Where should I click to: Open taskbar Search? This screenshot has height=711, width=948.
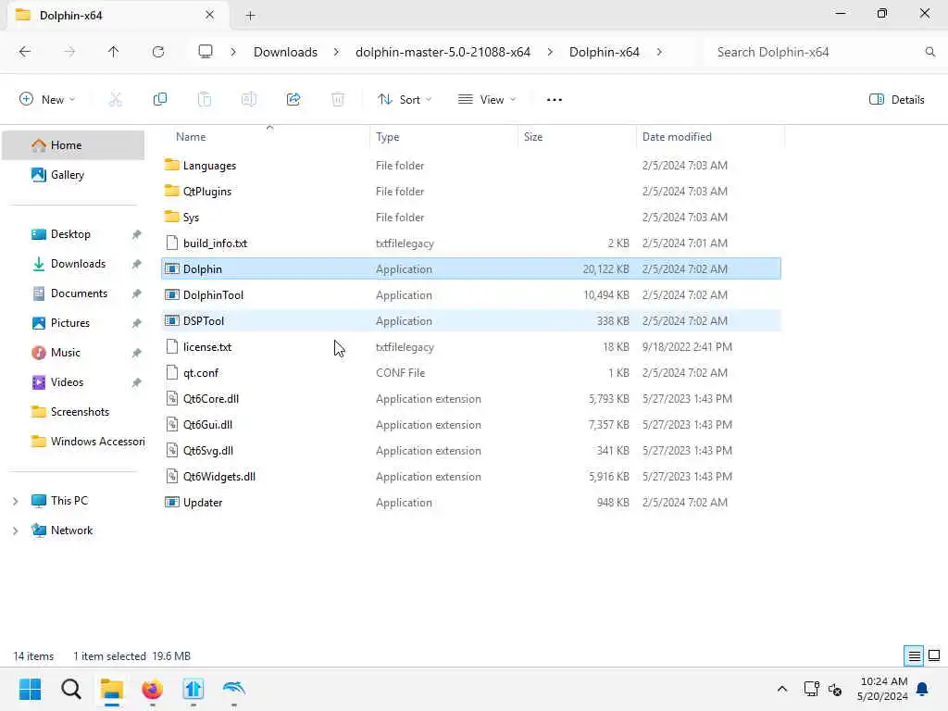pyautogui.click(x=71, y=689)
